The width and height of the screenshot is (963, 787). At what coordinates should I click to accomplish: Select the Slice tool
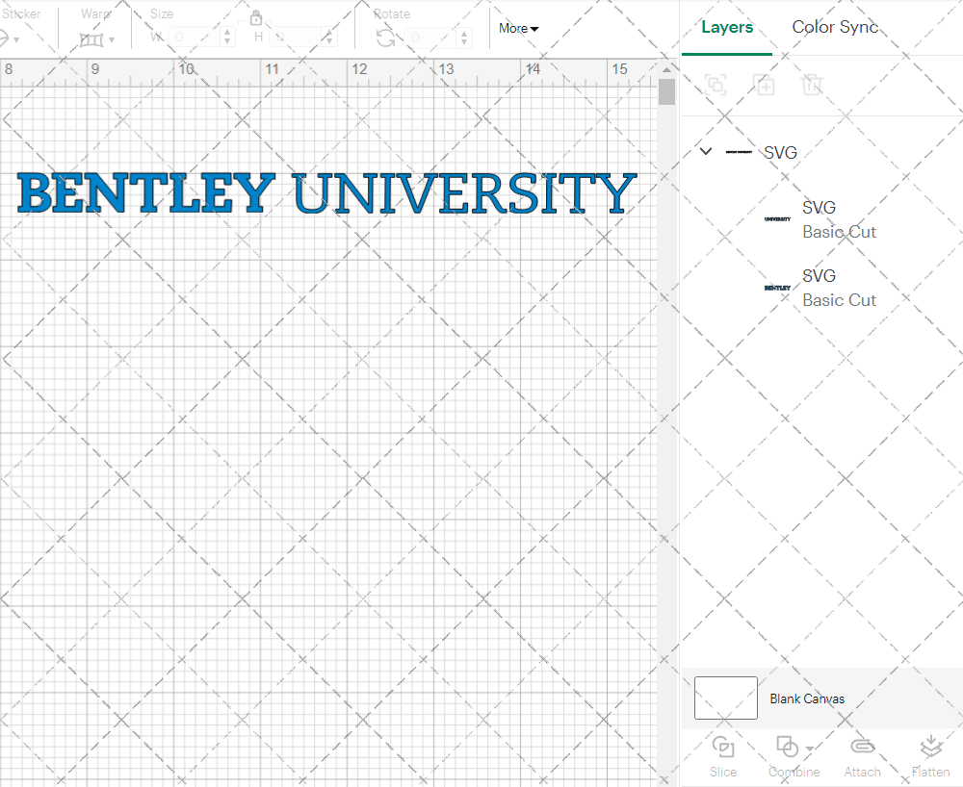coord(723,746)
